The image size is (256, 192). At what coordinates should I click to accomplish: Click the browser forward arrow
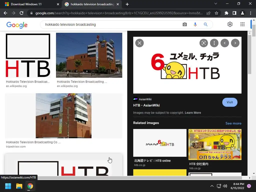[x=13, y=13]
